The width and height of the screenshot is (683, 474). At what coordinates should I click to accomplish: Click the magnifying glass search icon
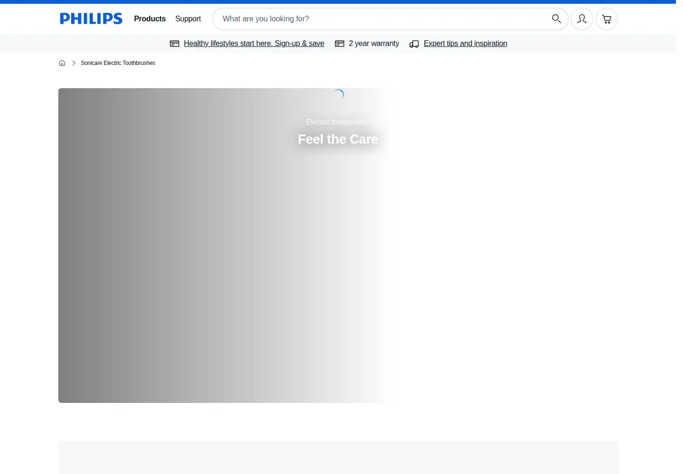(x=556, y=19)
